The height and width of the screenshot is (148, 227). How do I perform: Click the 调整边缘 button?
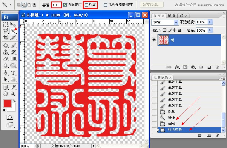point(151,5)
